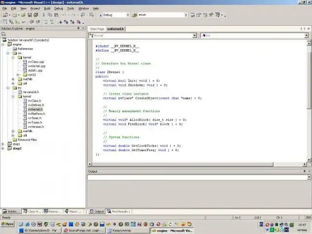This screenshot has width=312, height=234.
Task: Expand the step1 project node
Action: (2, 144)
